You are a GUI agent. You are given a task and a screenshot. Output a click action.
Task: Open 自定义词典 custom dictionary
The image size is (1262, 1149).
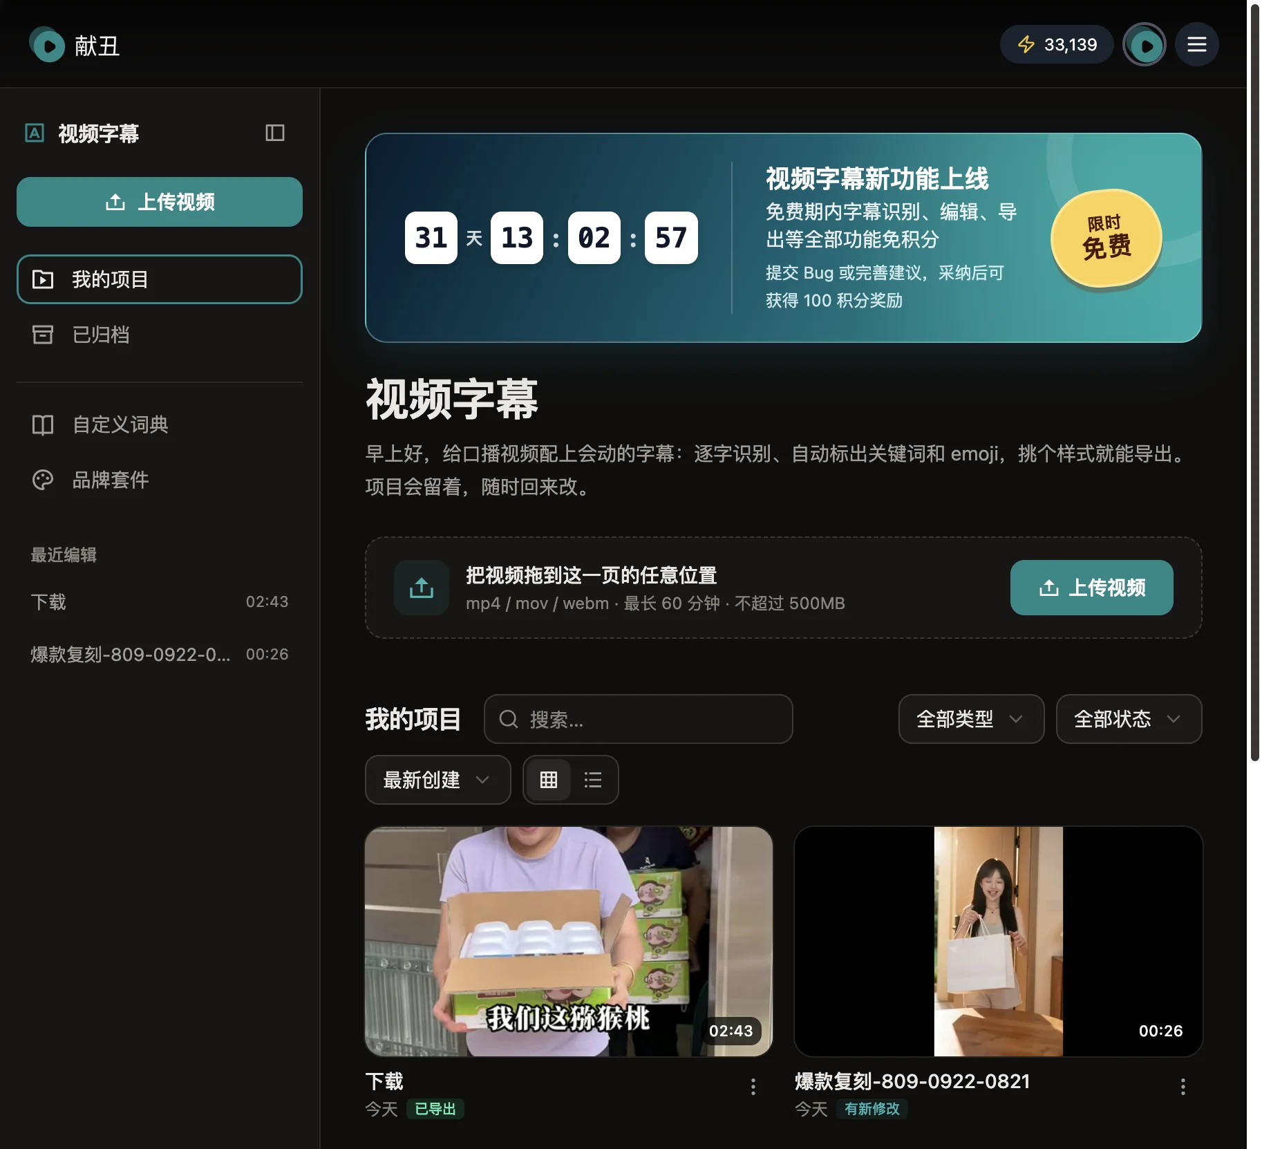click(x=160, y=424)
